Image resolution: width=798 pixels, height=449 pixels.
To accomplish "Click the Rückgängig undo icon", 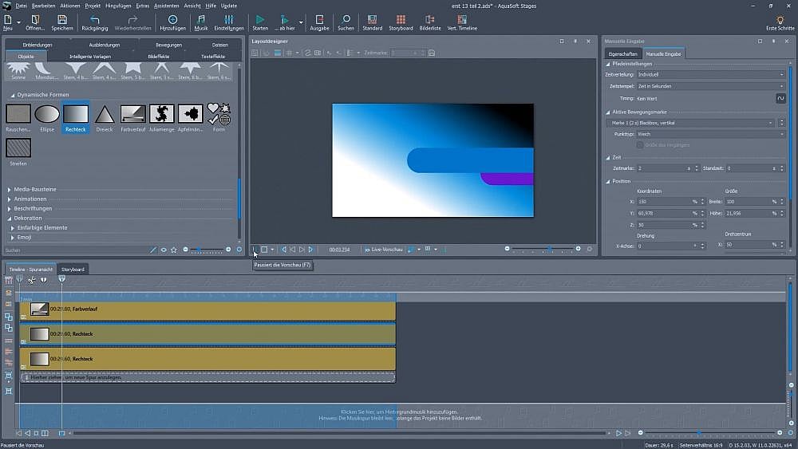I will point(95,20).
